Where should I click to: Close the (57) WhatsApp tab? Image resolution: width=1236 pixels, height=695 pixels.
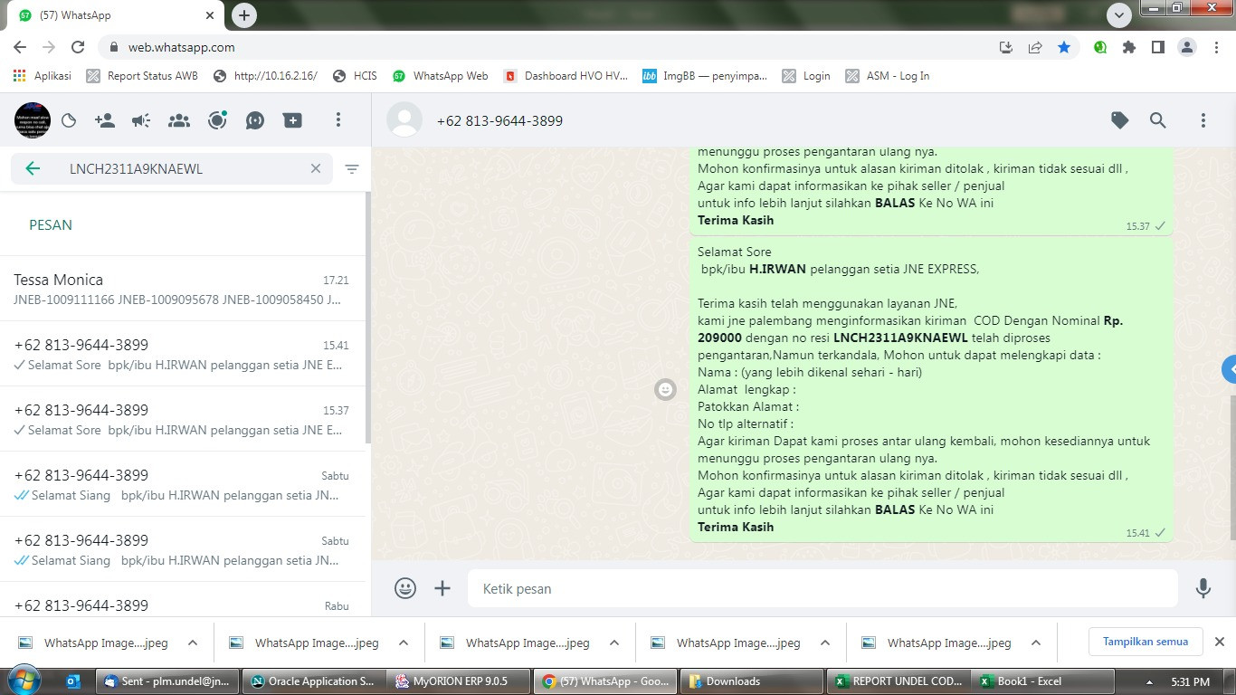pos(210,15)
